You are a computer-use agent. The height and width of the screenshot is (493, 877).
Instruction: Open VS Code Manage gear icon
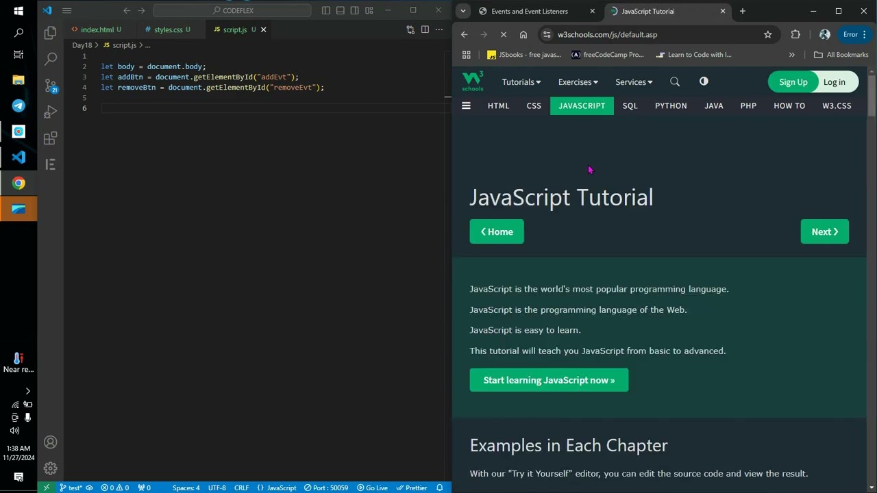(50, 468)
